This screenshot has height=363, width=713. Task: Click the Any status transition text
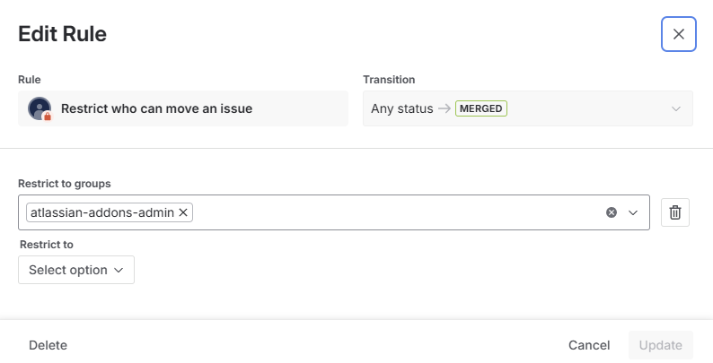401,108
